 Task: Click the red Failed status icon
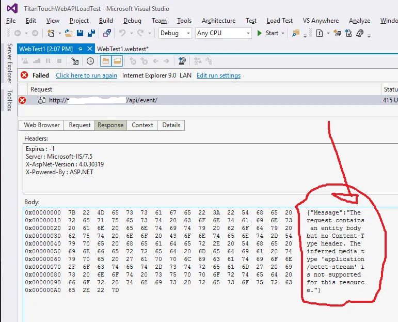pyautogui.click(x=24, y=75)
